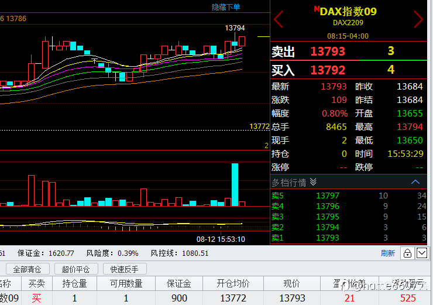
Task: Open the dropdown arrow box next to lock
Action: [422, 253]
